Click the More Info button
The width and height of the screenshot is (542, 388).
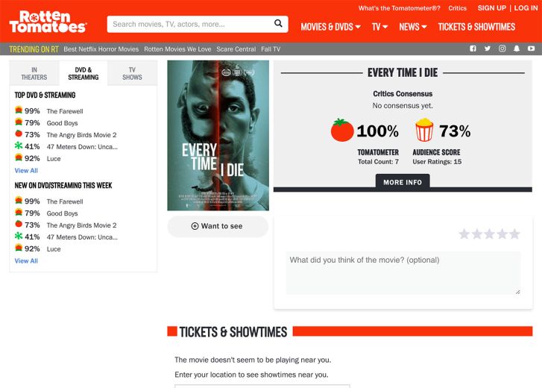(403, 182)
